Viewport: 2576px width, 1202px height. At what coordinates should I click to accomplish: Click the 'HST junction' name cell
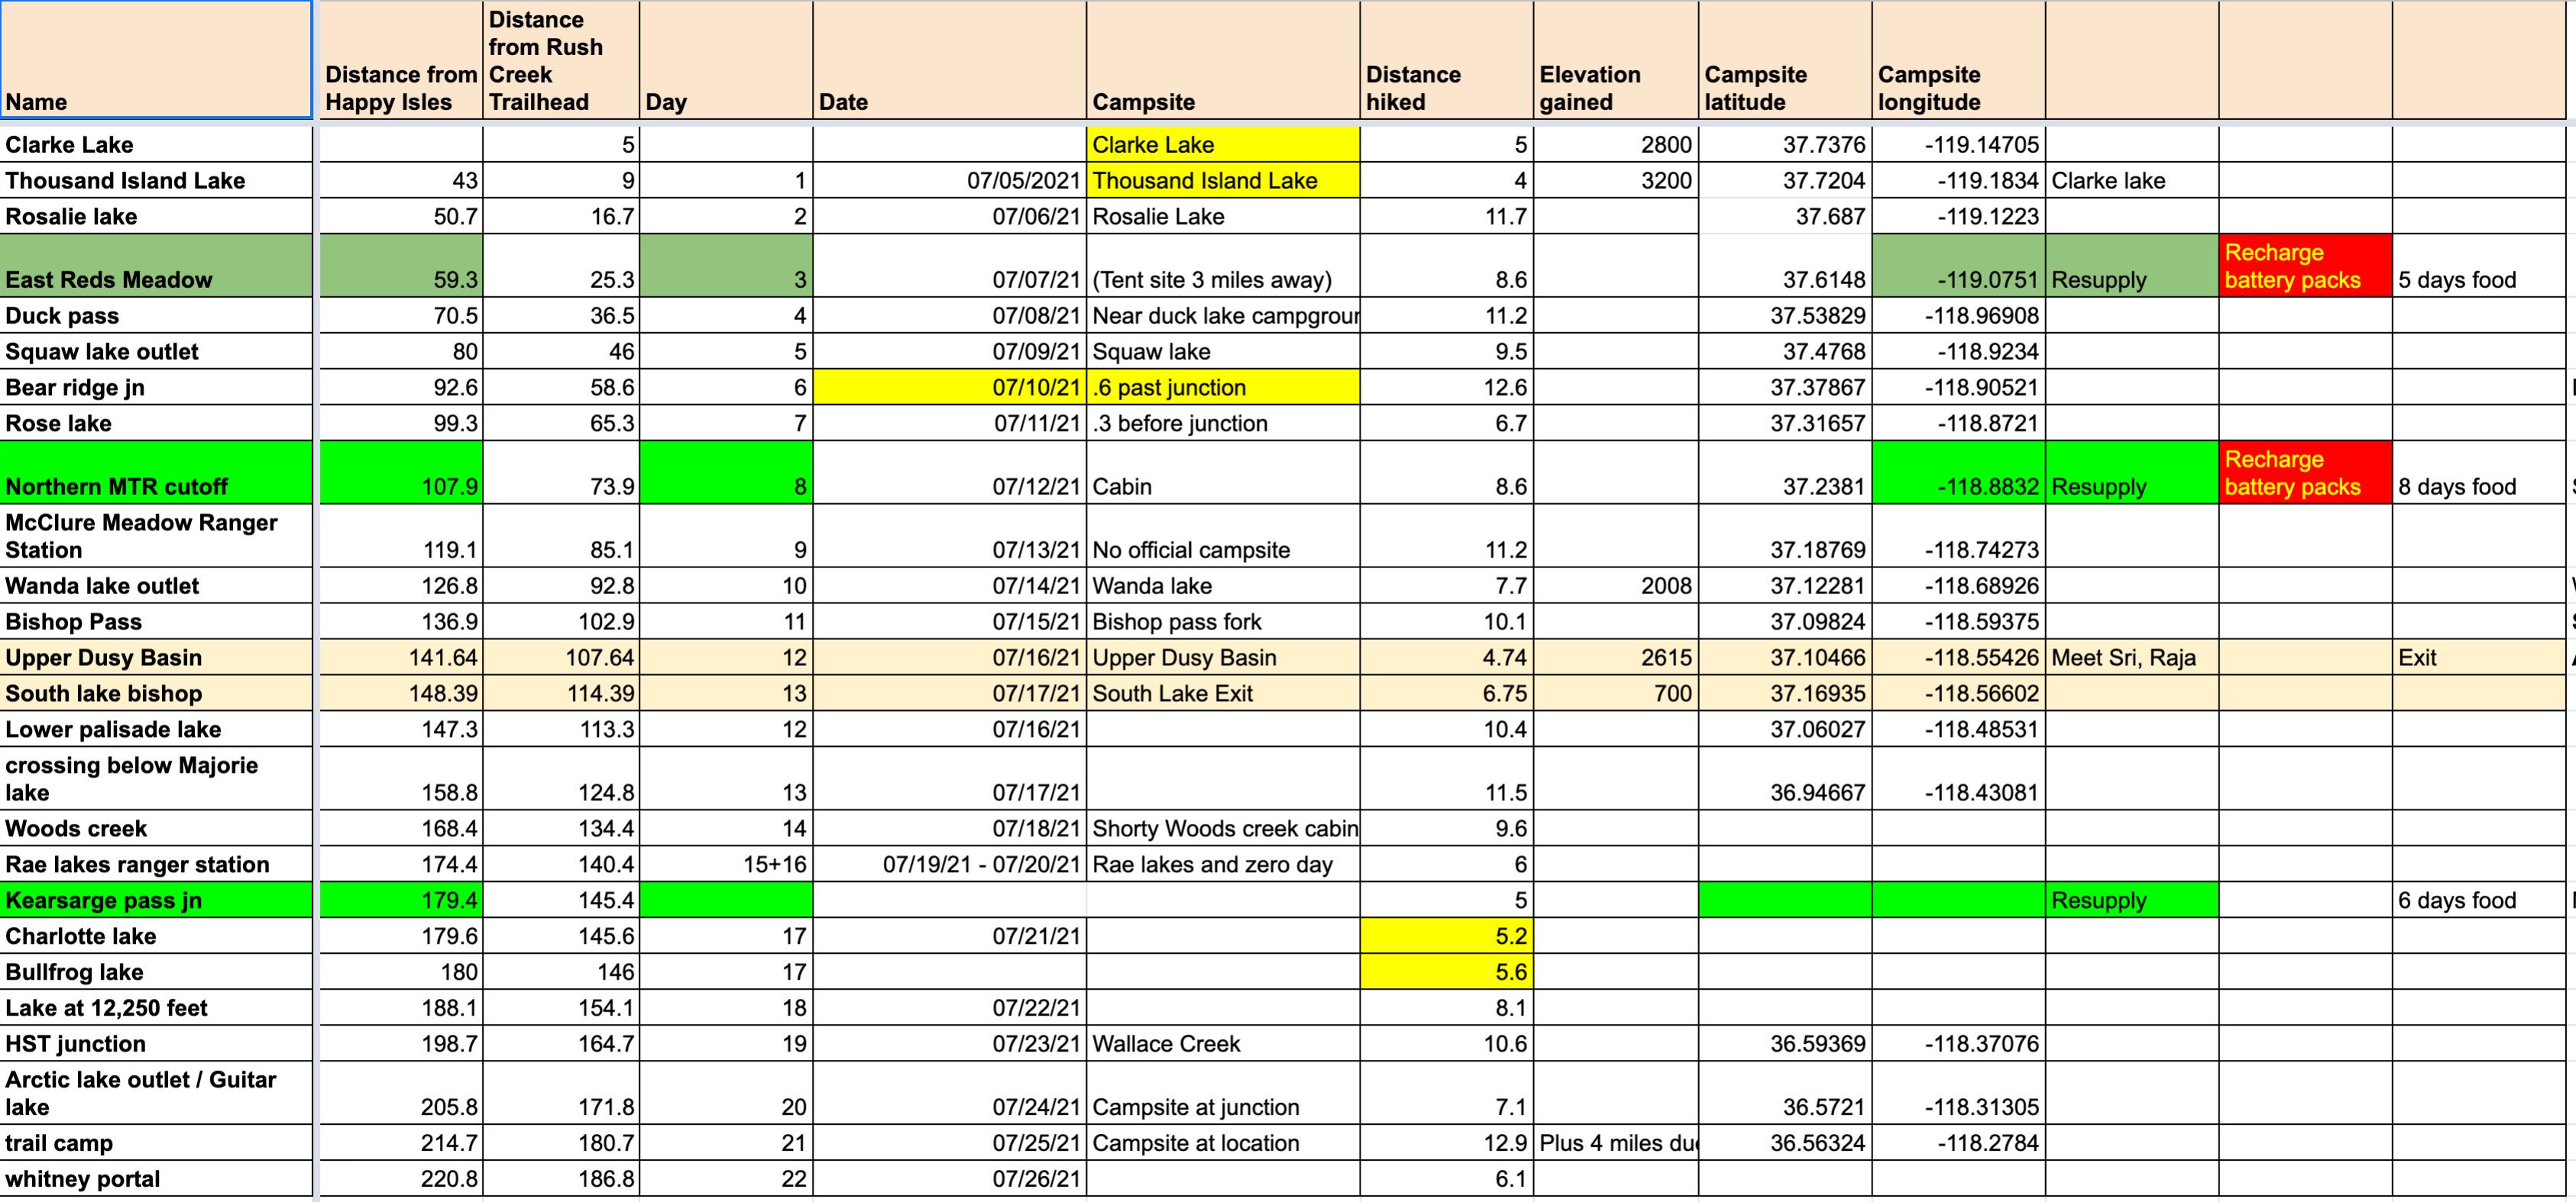click(x=157, y=1043)
